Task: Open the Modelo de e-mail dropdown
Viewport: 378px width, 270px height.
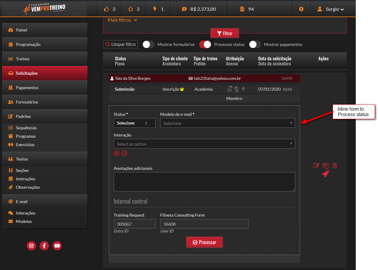Action: [227, 123]
